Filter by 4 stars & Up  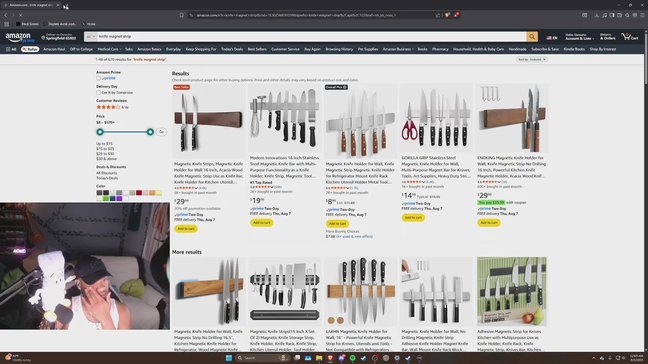point(112,107)
